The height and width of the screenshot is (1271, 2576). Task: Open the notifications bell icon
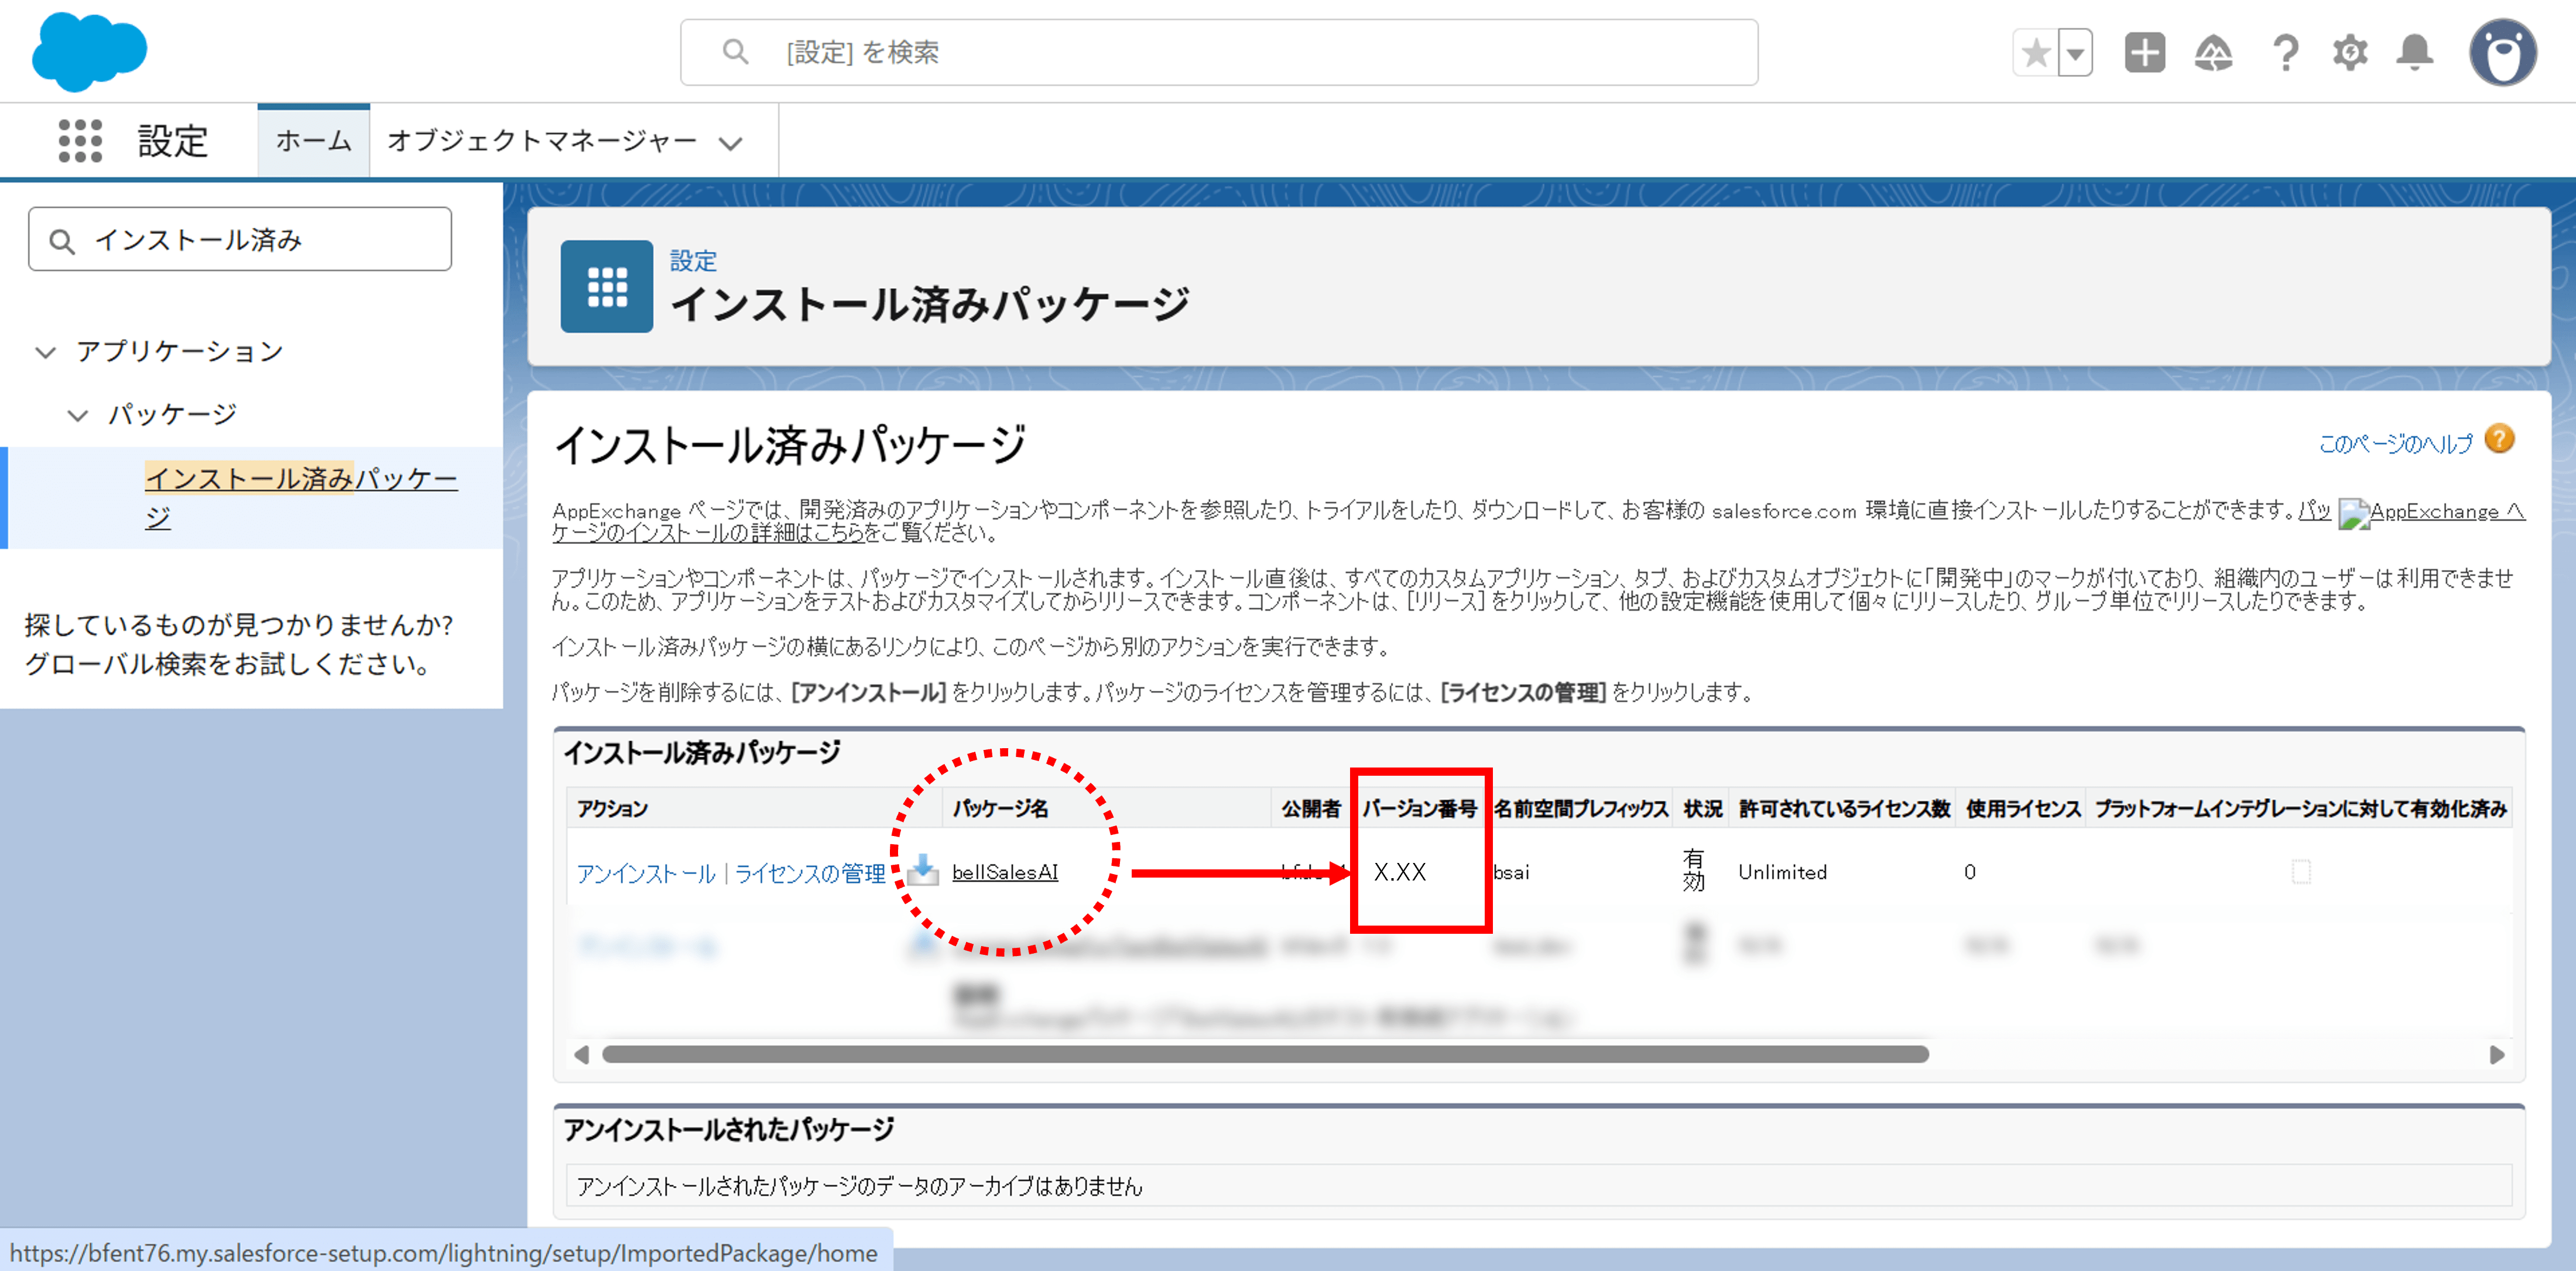[2415, 53]
